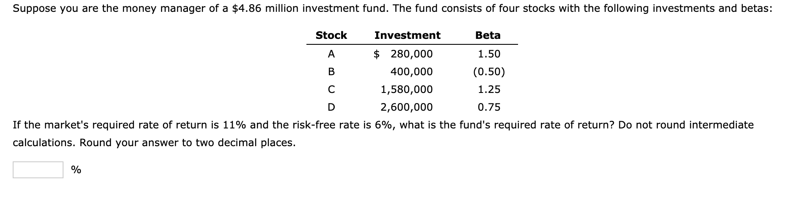Select stock D row label
Image resolution: width=805 pixels, height=207 pixels.
(331, 107)
